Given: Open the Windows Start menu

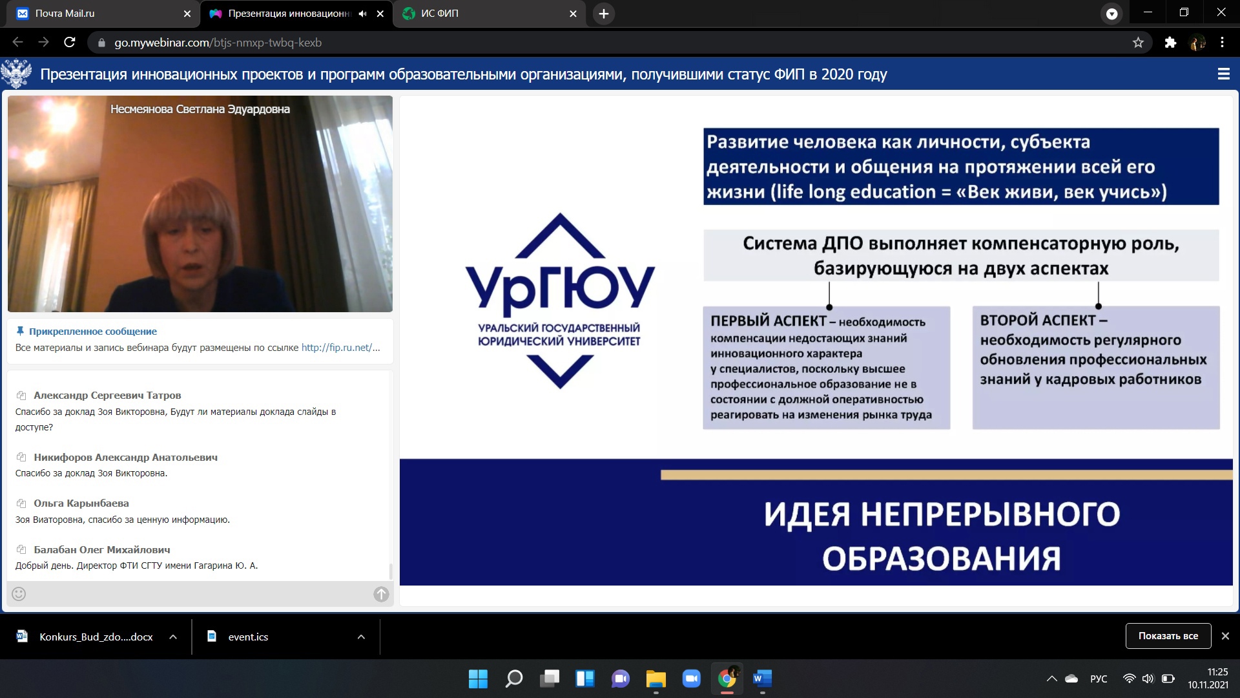Looking at the screenshot, I should [478, 679].
